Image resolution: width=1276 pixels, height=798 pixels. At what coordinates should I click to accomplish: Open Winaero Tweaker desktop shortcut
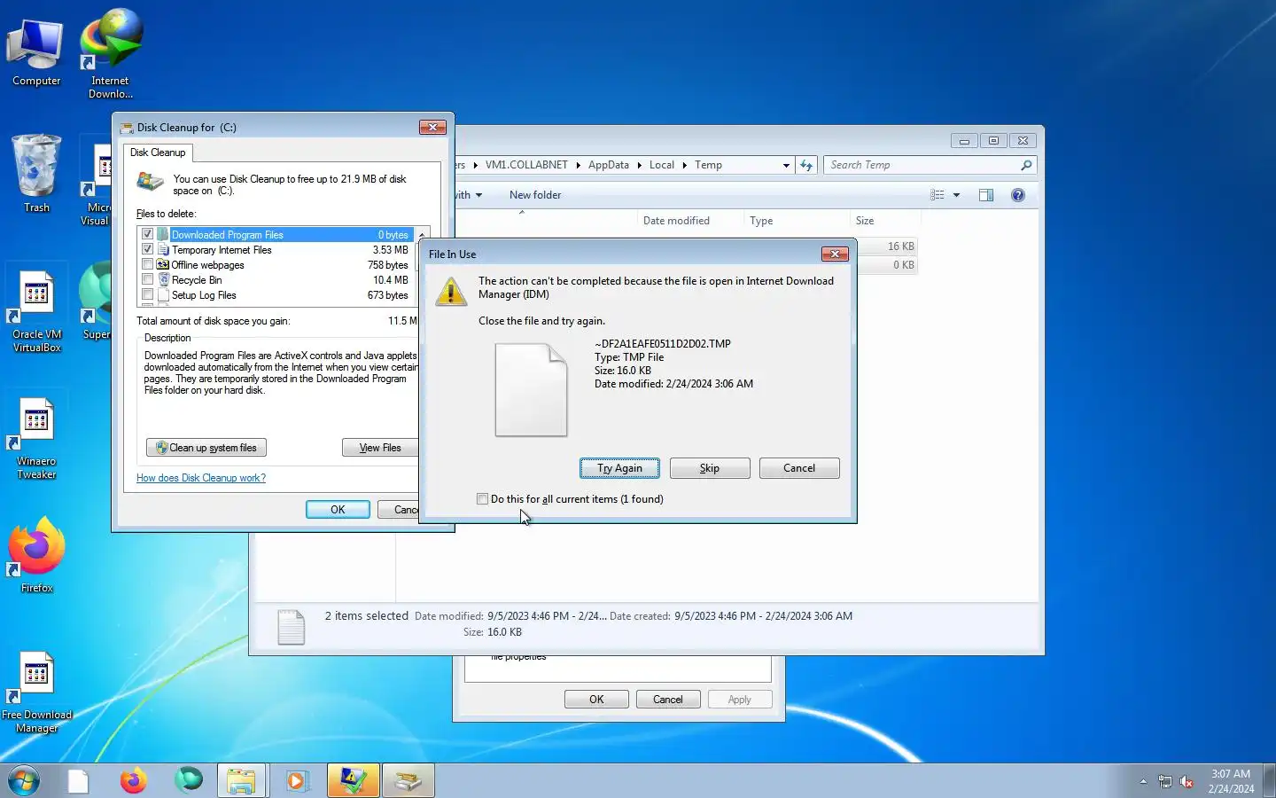coord(36,438)
